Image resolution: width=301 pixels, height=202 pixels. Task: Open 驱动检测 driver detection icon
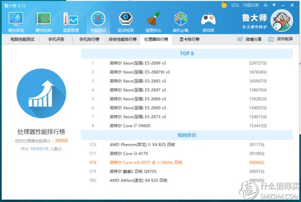click(x=125, y=22)
